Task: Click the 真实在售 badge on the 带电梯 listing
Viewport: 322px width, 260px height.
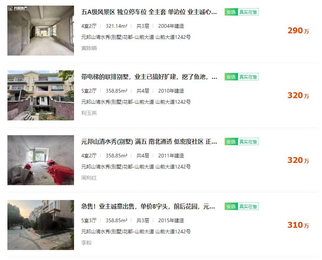Action: pos(248,77)
